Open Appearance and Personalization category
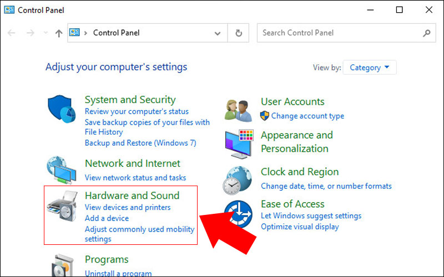 click(297, 142)
